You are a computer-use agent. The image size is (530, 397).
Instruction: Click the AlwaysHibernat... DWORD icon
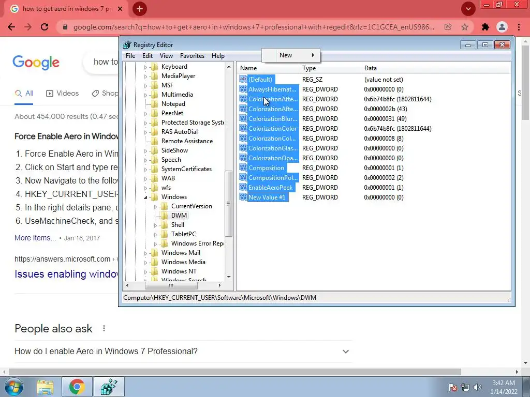(243, 89)
